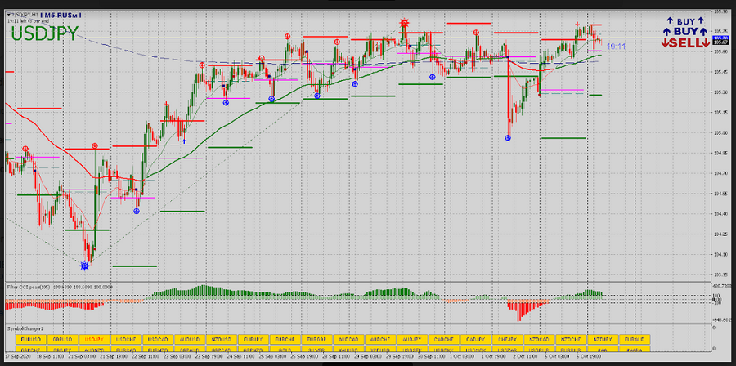Choose the EURAUD symbol button
736x366 pixels.
[x=635, y=338]
